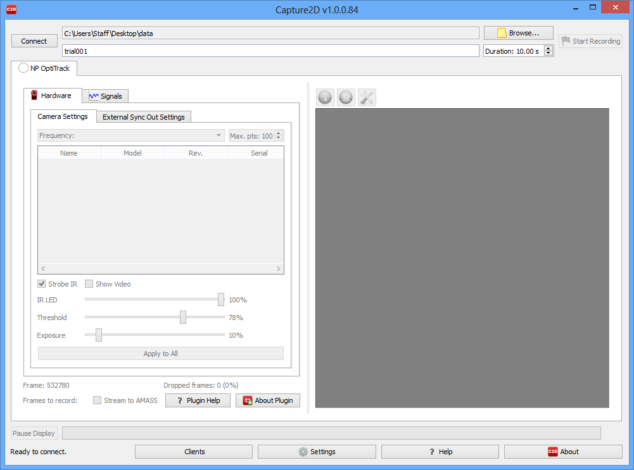Click the IR LED slider handle
The height and width of the screenshot is (470, 634).
pos(221,300)
